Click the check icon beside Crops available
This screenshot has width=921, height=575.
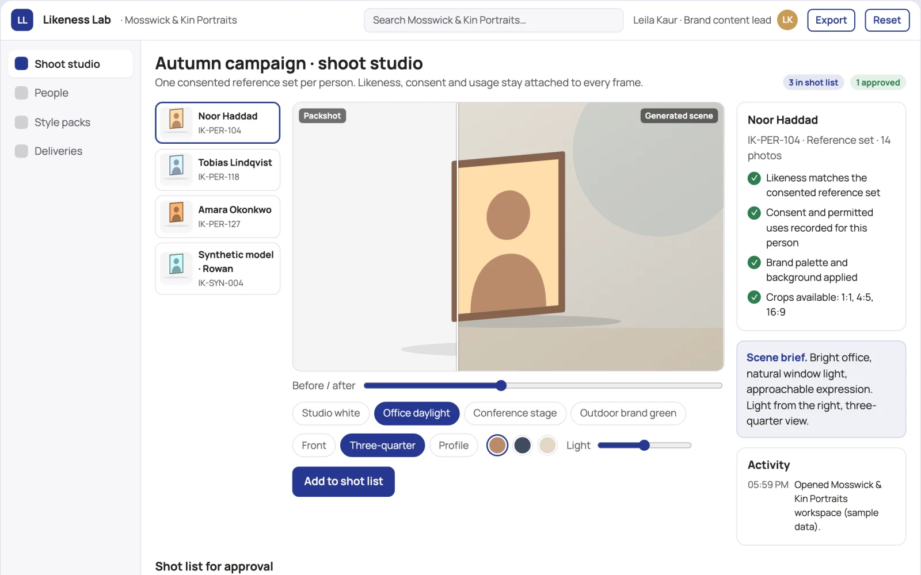(754, 297)
